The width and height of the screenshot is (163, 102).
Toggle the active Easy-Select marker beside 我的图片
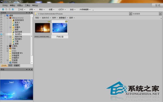pyautogui.click(x=1, y=34)
